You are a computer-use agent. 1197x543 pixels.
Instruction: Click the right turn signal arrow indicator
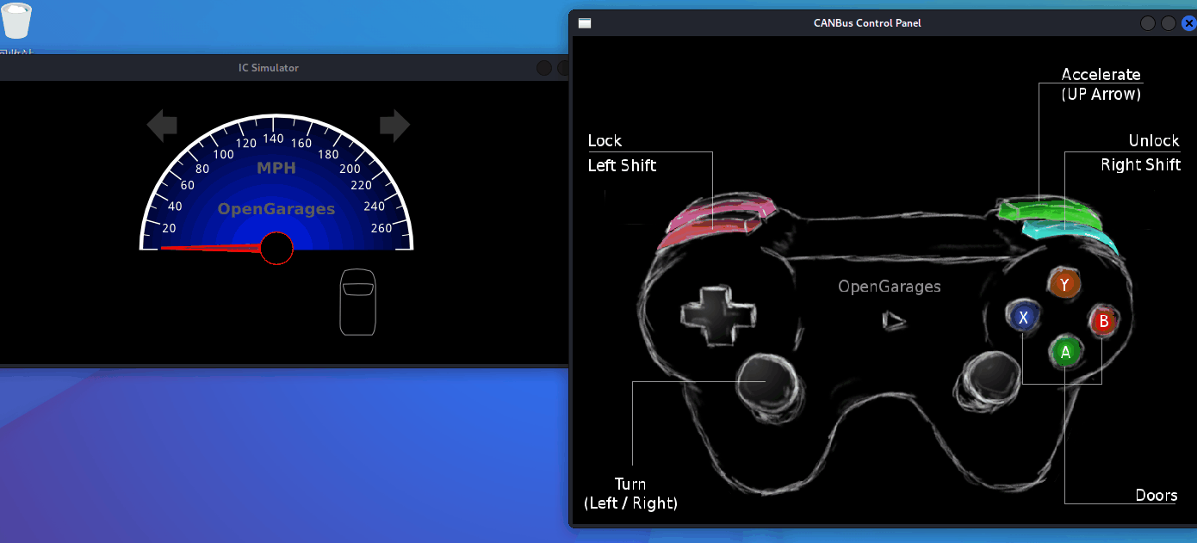394,126
